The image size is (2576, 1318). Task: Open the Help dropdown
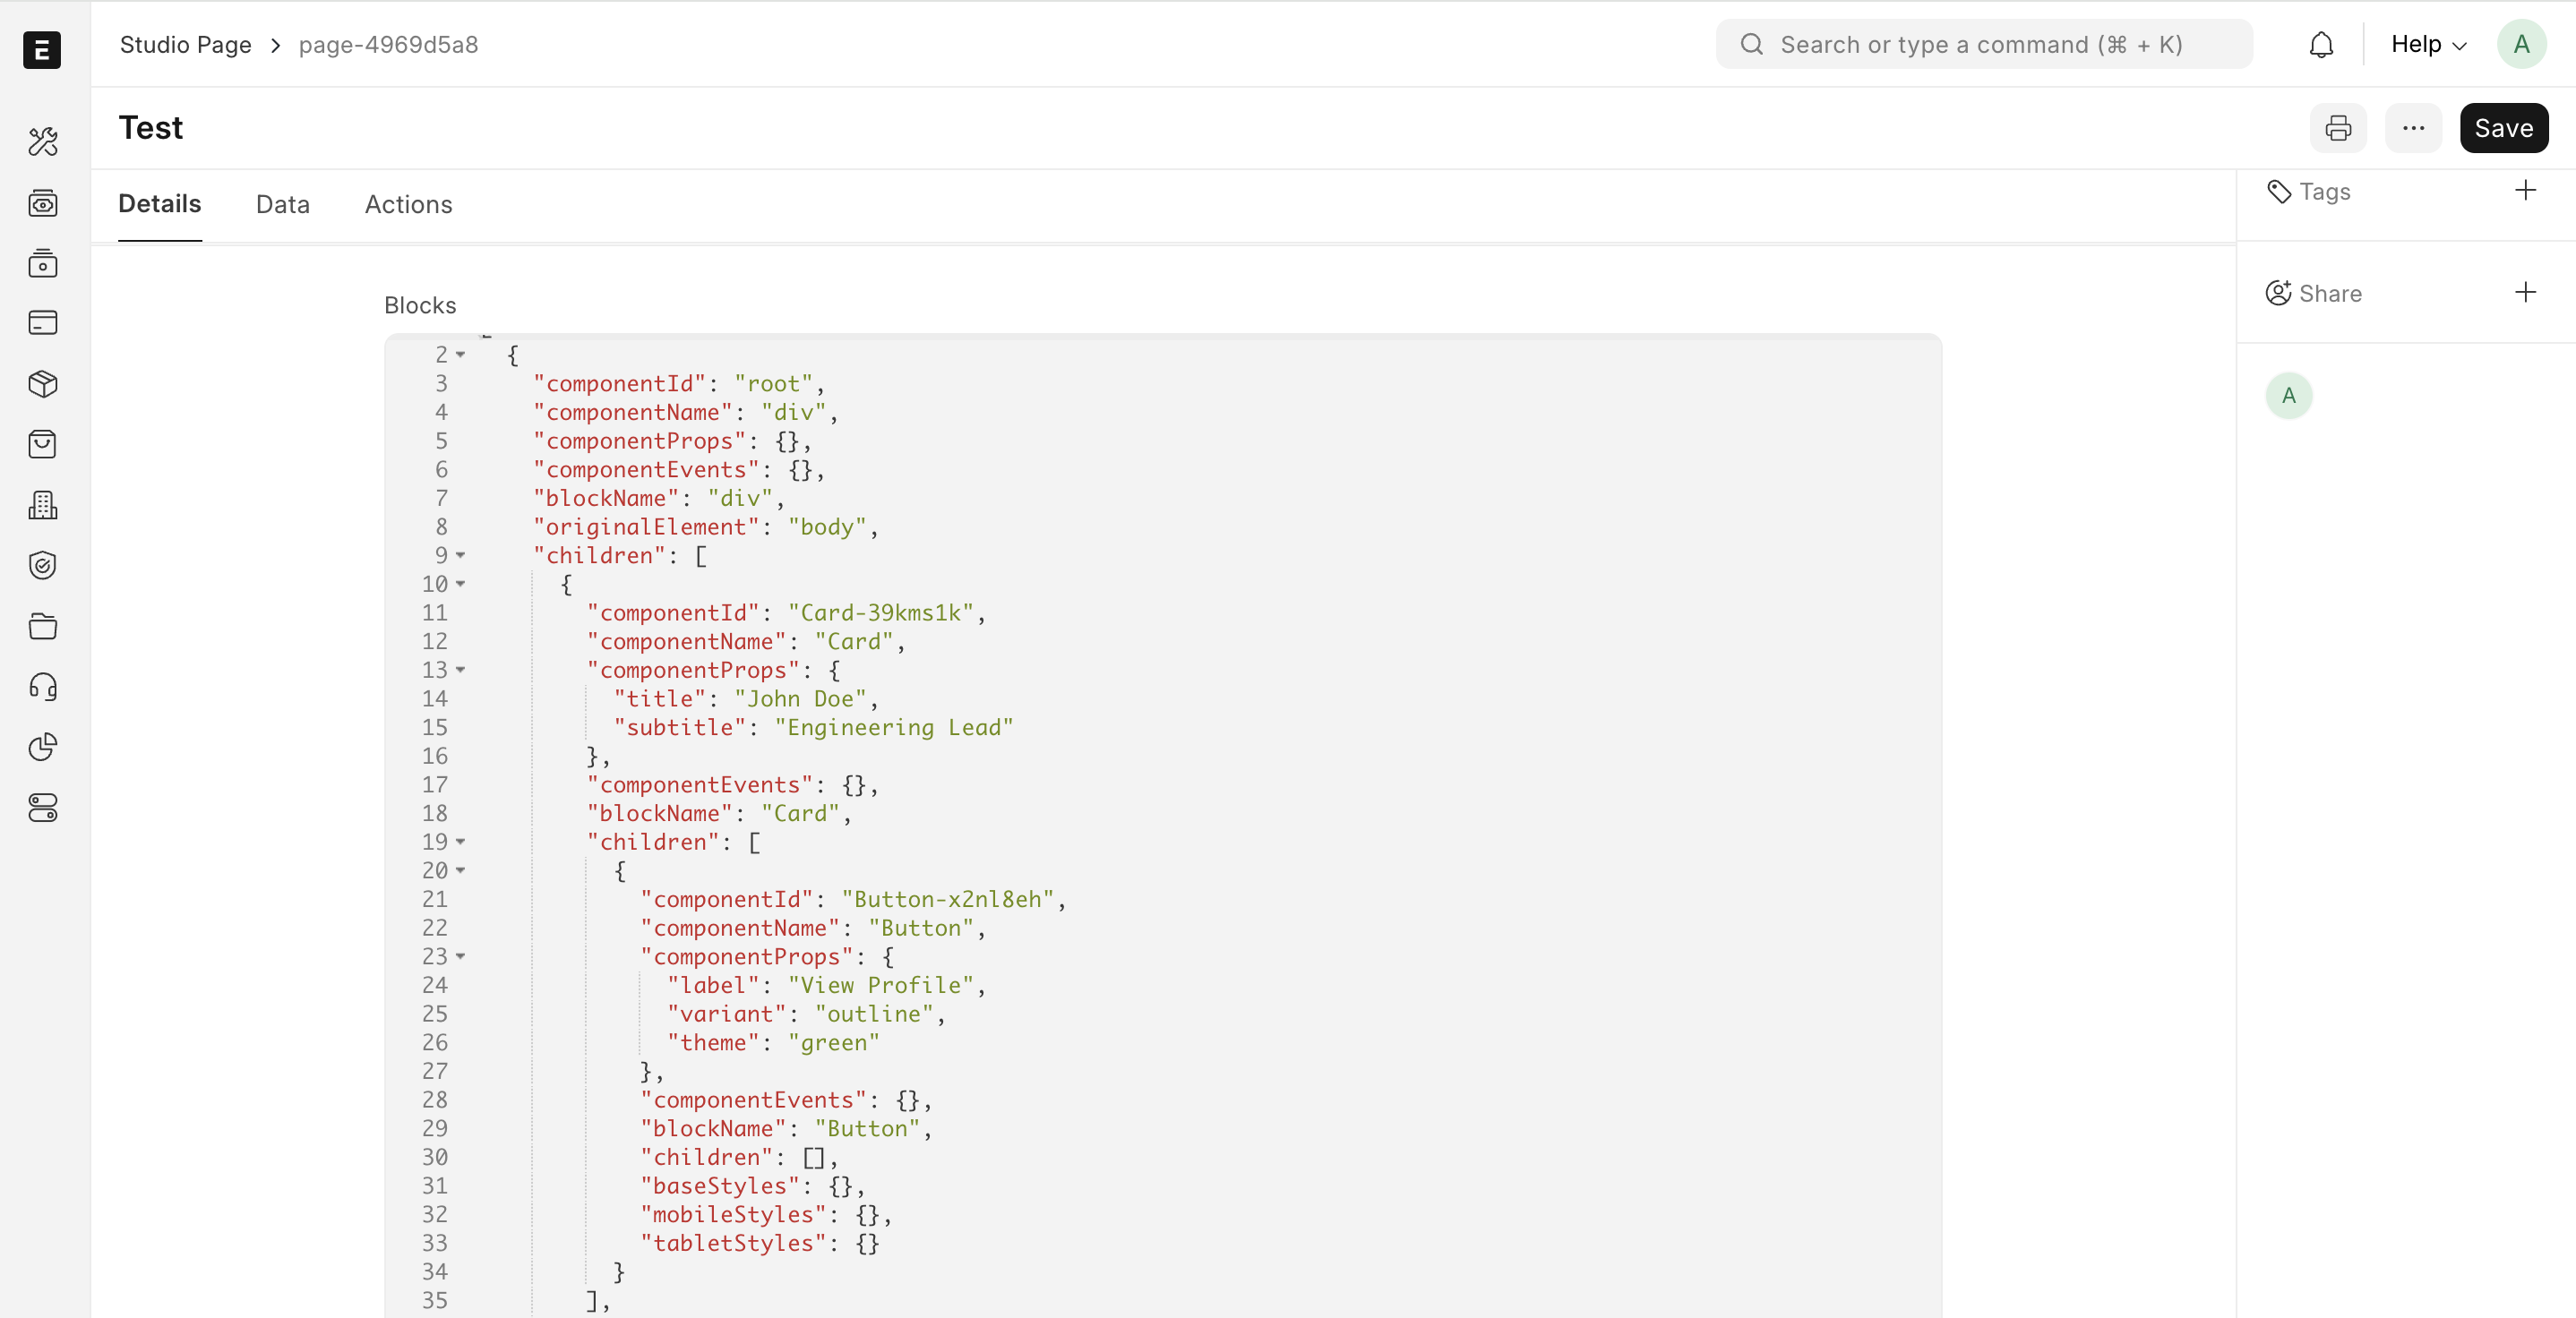point(2428,45)
